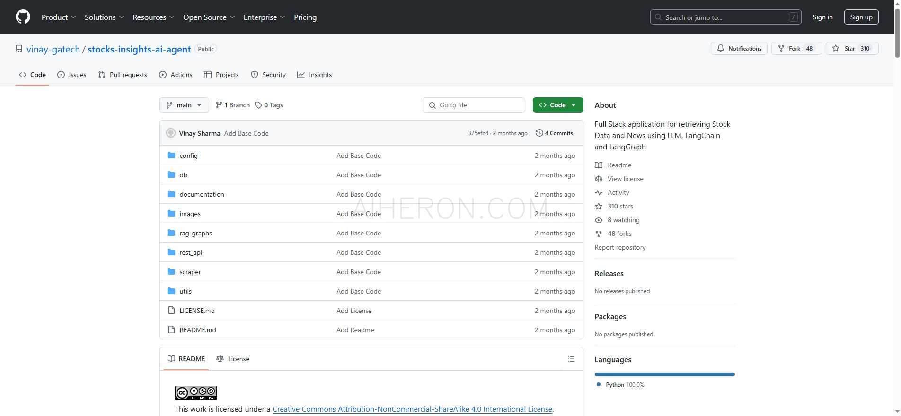Open the green Code dropdown button
This screenshot has height=416, width=901.
click(x=558, y=105)
